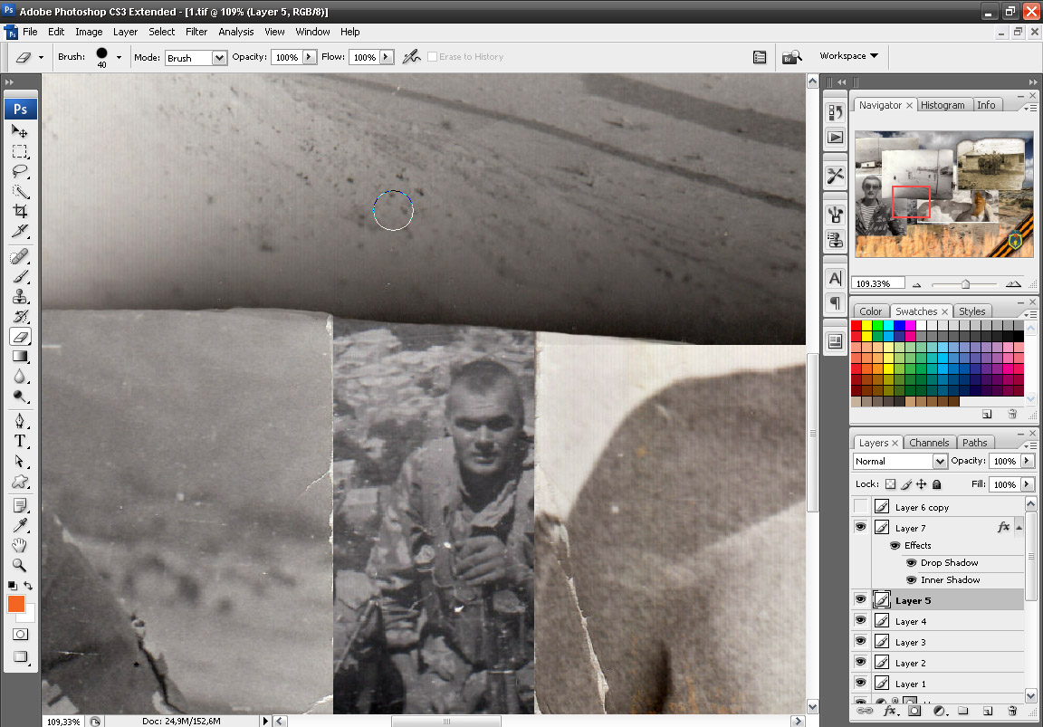Select the Eyedropper tool

[x=20, y=525]
